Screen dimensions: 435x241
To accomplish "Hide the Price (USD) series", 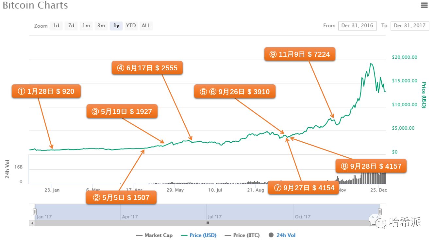I will 199,235.
